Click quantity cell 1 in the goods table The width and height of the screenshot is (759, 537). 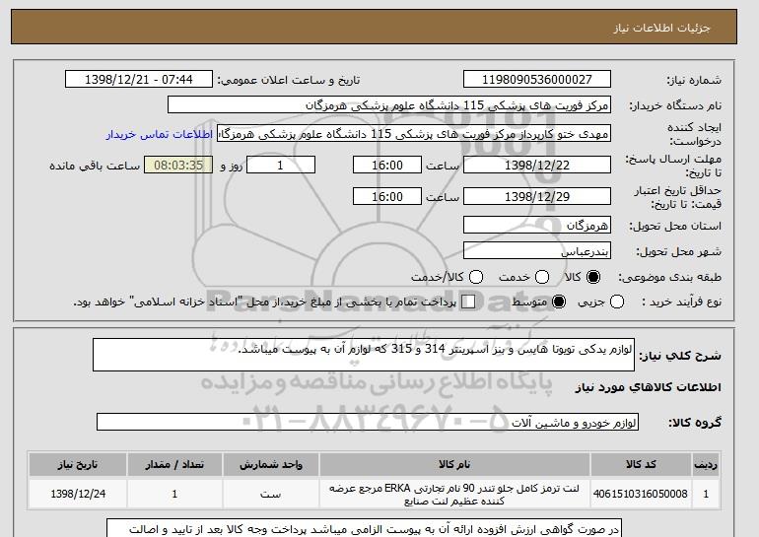(174, 494)
